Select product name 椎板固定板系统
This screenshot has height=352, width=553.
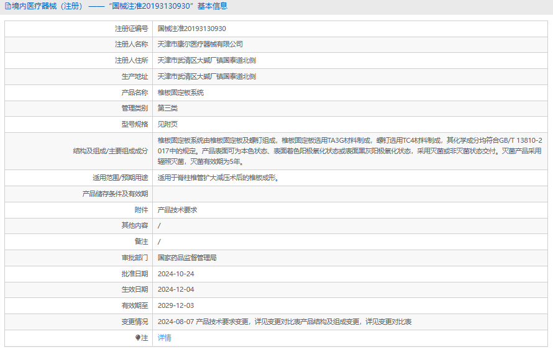pos(180,93)
